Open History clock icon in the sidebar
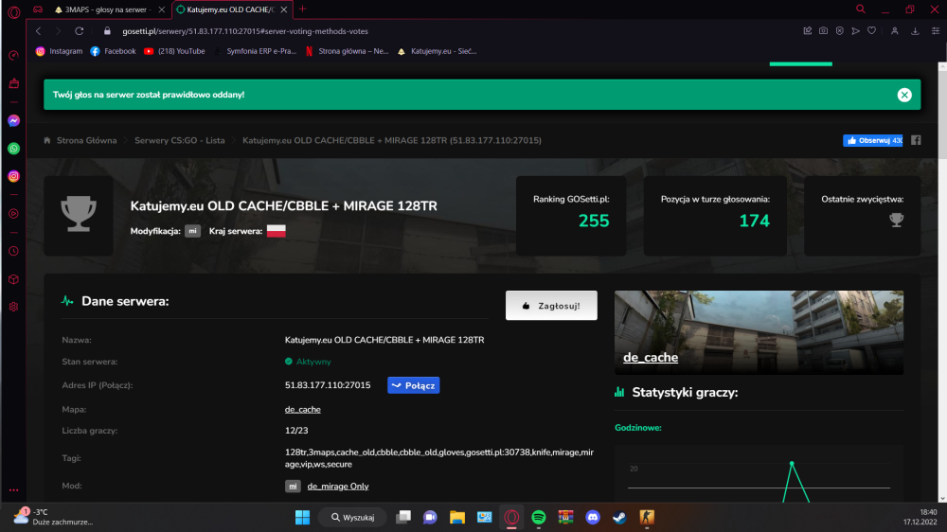 13,251
